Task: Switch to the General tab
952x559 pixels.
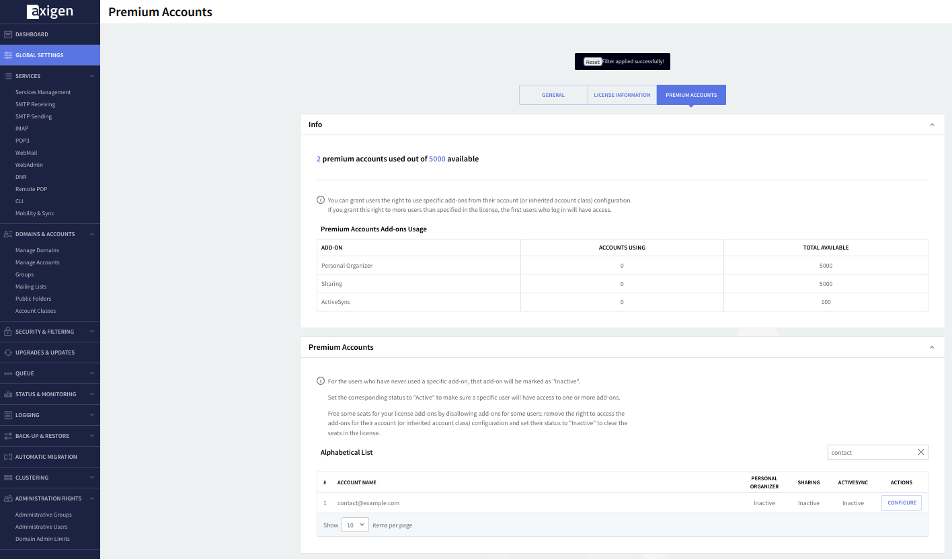Action: click(x=553, y=95)
